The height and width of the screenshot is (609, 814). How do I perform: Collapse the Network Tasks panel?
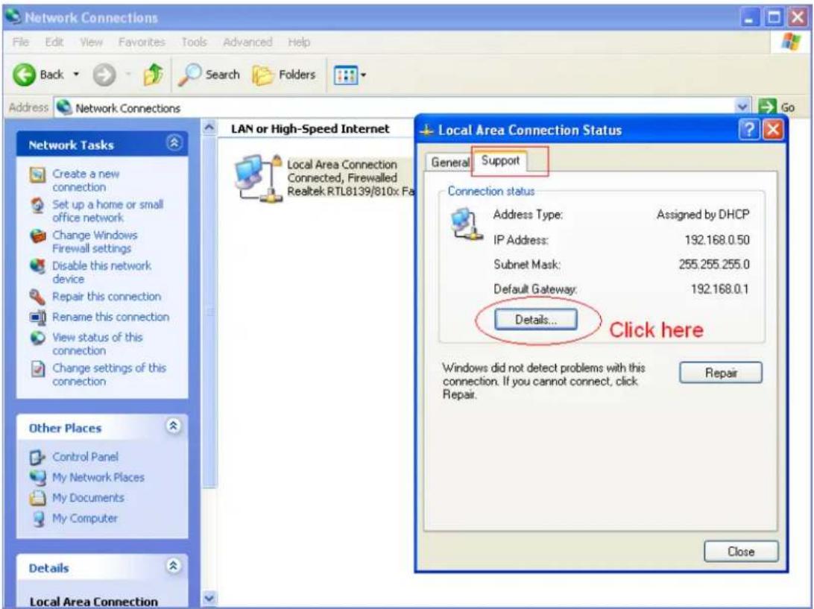(174, 143)
